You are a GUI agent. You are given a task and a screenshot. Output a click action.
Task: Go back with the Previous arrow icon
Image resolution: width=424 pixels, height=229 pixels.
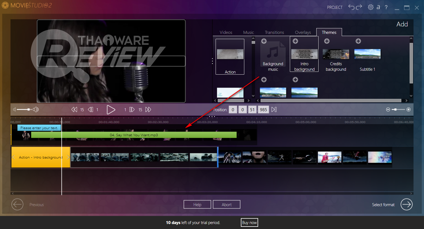17,205
